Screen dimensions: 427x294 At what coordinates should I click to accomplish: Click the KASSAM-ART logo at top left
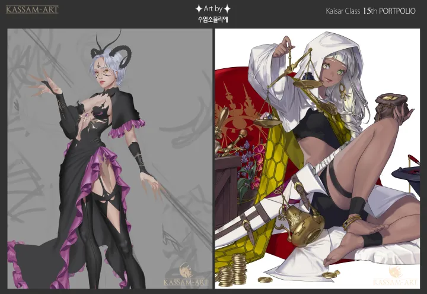(x=32, y=10)
